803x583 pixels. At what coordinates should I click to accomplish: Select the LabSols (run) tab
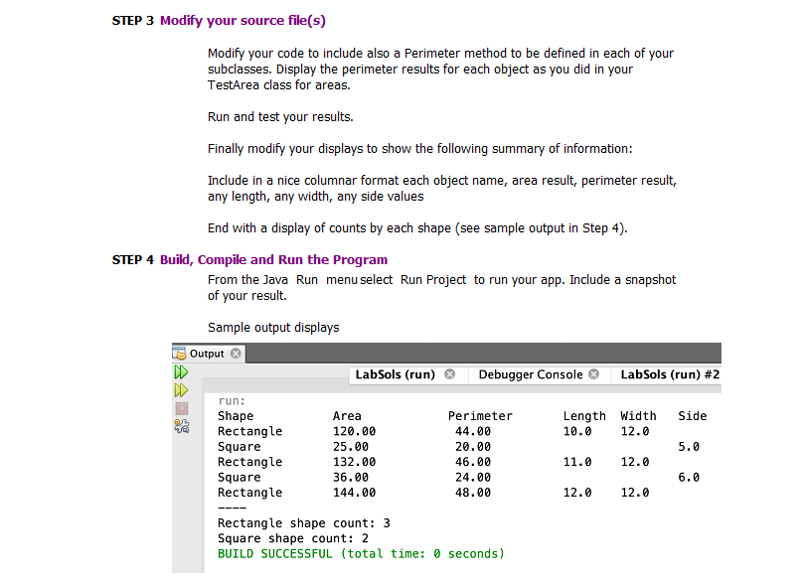point(396,374)
